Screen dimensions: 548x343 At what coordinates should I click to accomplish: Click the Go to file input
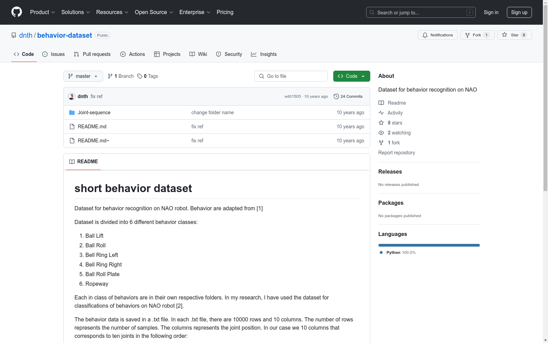[x=291, y=76]
